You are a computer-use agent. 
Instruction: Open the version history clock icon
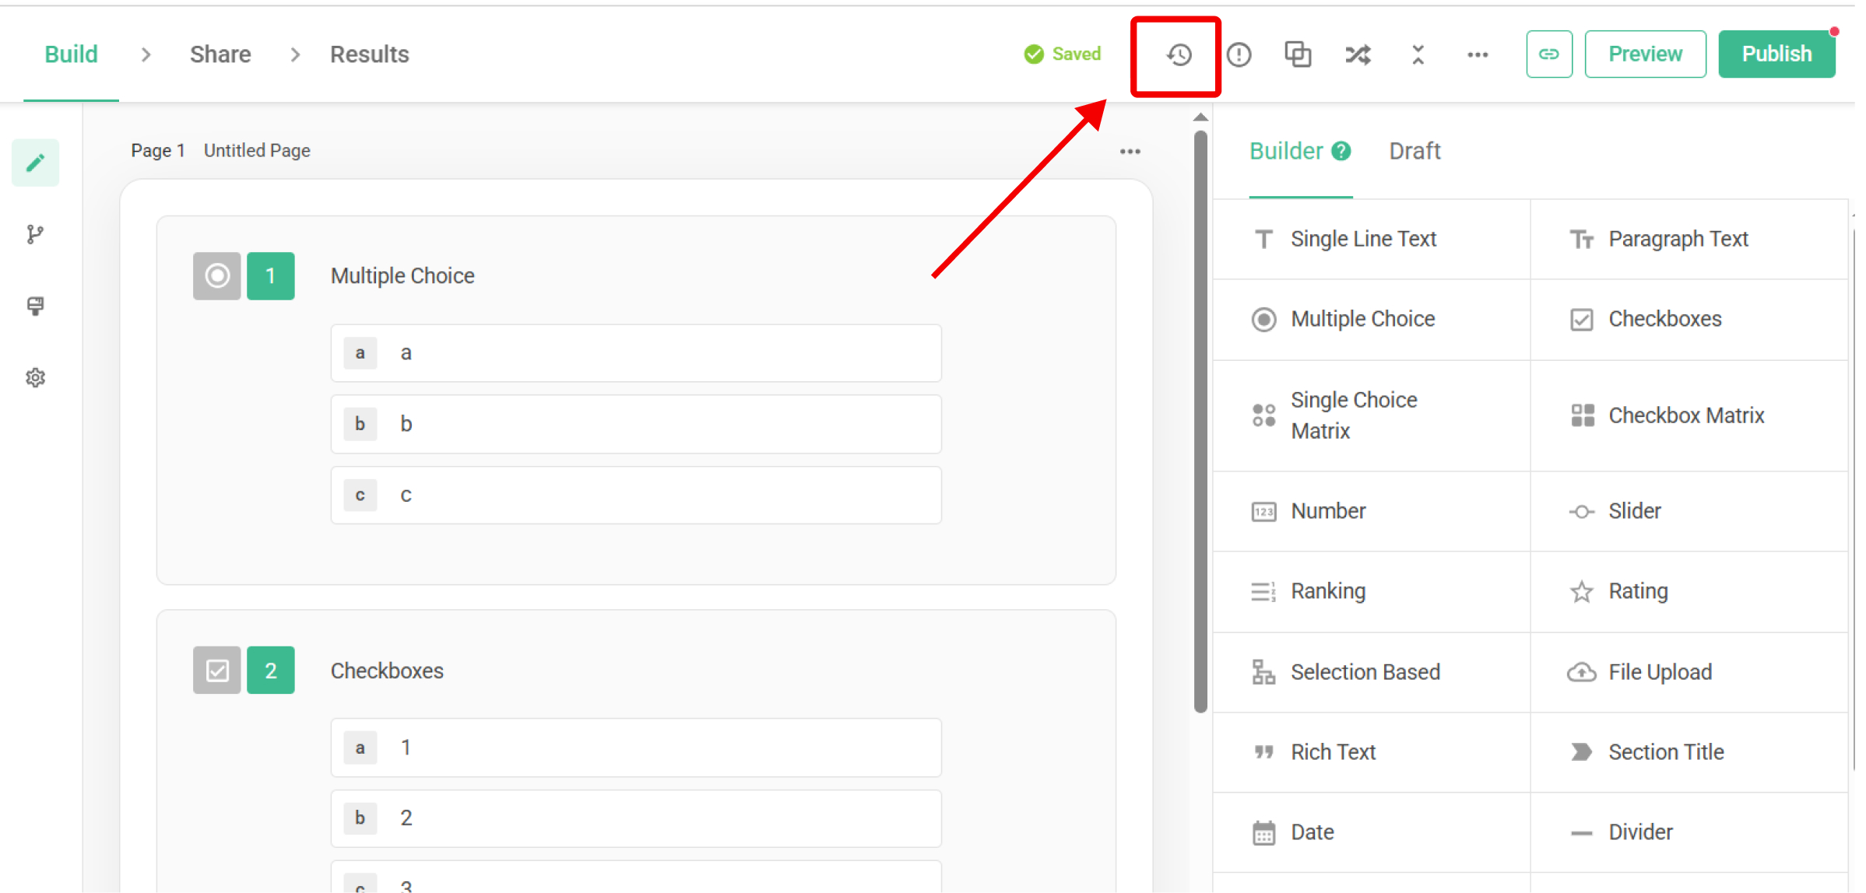click(x=1179, y=54)
